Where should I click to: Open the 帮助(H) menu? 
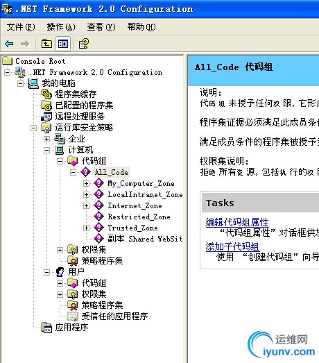141,27
